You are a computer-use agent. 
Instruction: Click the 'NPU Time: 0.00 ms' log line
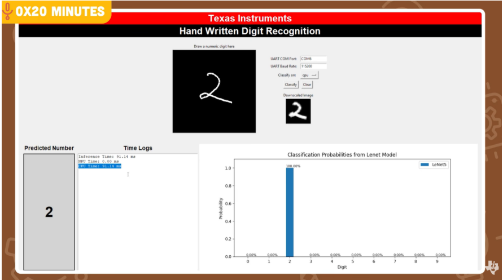(98, 161)
